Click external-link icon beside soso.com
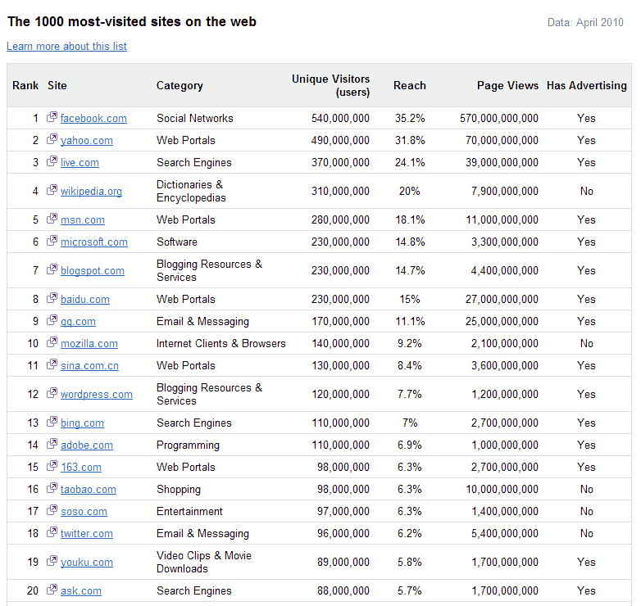 coord(52,509)
